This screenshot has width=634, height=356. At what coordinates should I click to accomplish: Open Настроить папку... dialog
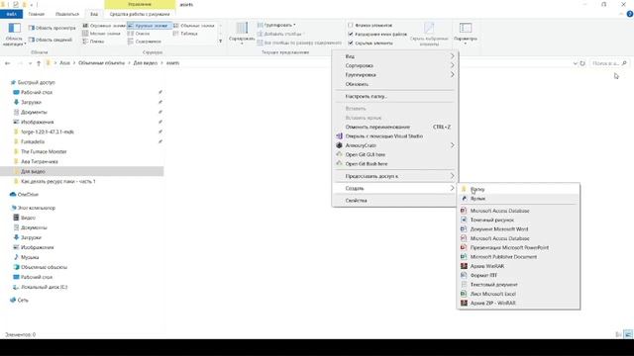coord(394,97)
